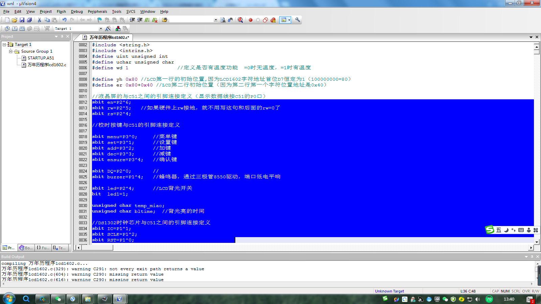Viewport: 541px width, 304px height.
Task: Open Manage Components colored blocks icon
Action: [x=118, y=28]
